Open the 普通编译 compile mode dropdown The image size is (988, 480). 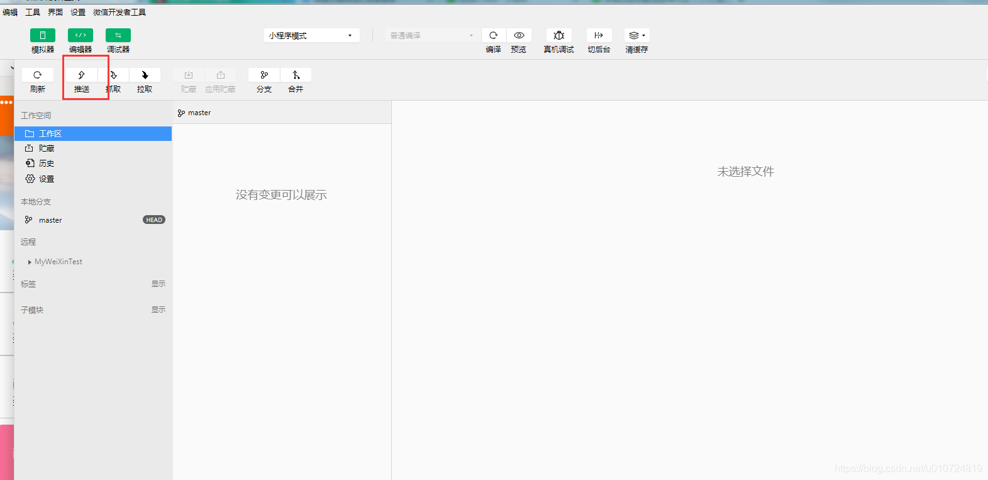[x=431, y=35]
